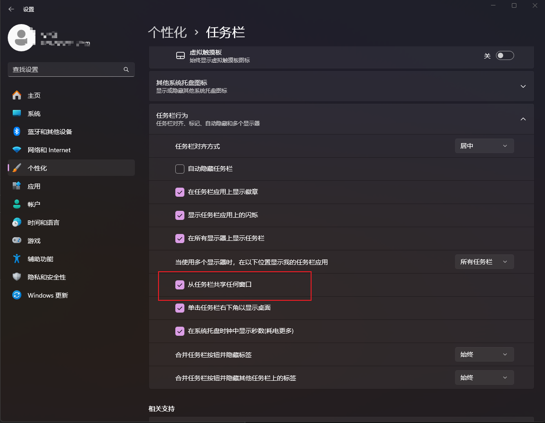Click the 查找设置 search field
Image resolution: width=545 pixels, height=423 pixels.
(x=71, y=70)
